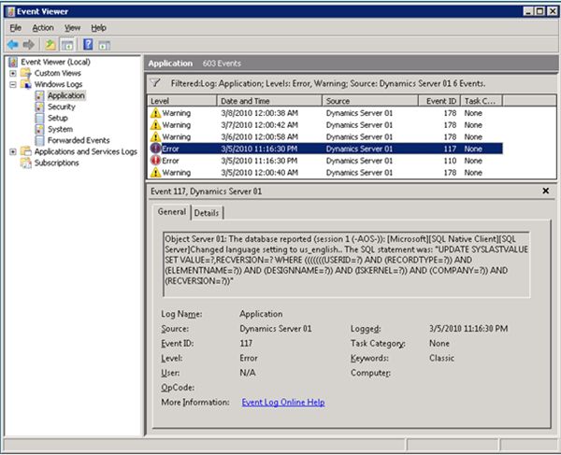Switch to the Details tab
The image size is (561, 455).
207,213
